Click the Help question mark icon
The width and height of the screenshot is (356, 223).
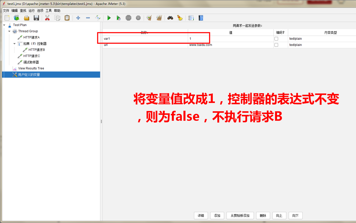pyautogui.click(x=201, y=18)
